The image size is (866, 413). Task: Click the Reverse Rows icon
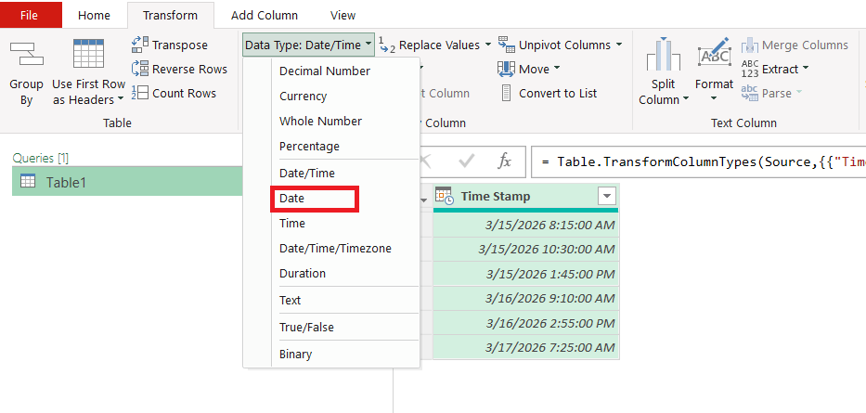[140, 69]
